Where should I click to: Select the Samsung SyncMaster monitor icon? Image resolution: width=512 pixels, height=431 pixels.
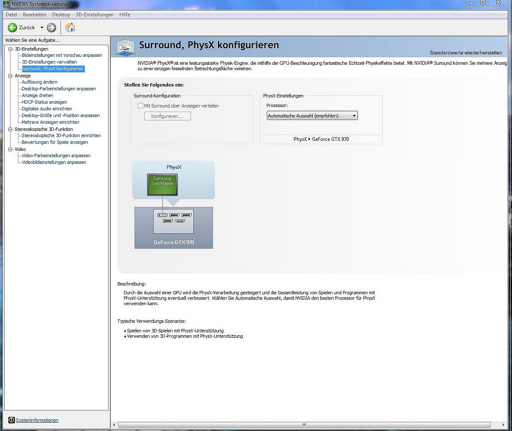[162, 185]
